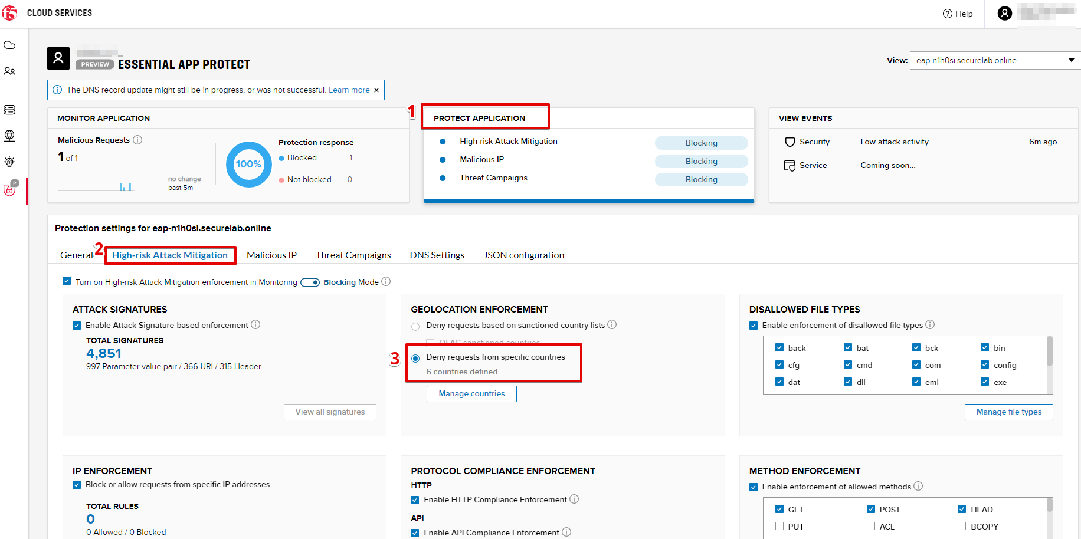
Task: Click info icon for disallowed file types
Action: pos(930,325)
